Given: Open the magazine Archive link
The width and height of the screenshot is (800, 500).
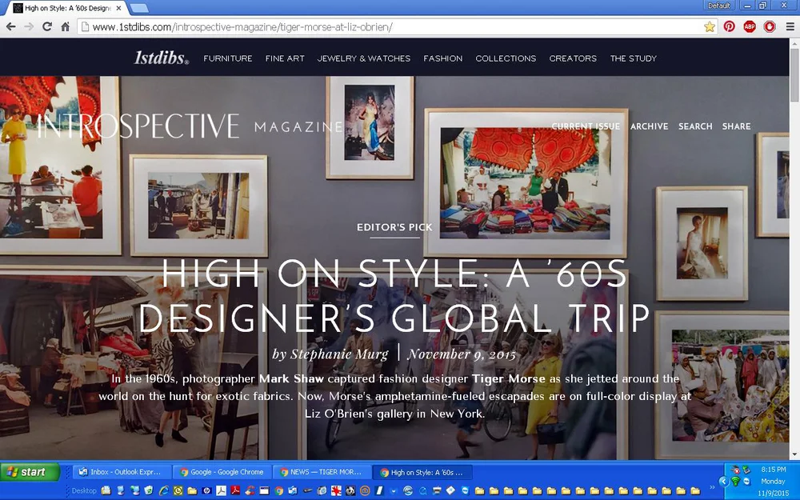Looking at the screenshot, I should coord(649,126).
